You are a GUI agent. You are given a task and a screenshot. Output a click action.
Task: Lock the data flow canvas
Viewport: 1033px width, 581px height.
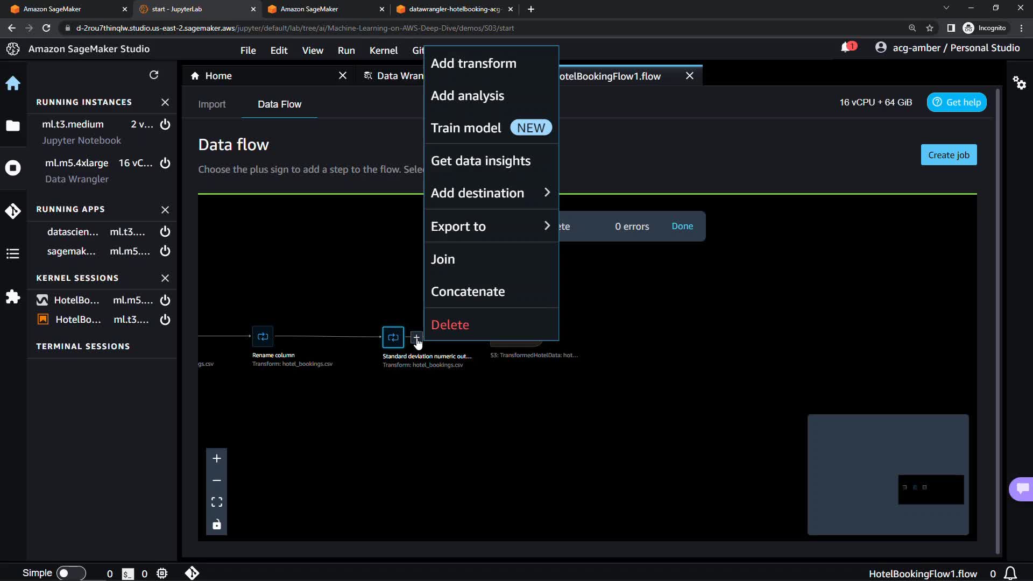[217, 525]
